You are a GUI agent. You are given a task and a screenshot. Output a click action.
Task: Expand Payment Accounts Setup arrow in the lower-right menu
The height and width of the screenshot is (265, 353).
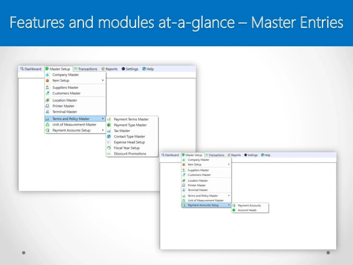[229, 205]
